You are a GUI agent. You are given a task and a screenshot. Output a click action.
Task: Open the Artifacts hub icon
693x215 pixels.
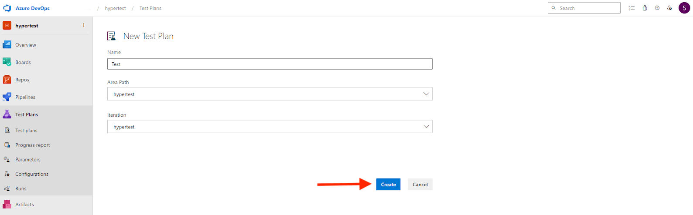pos(7,205)
